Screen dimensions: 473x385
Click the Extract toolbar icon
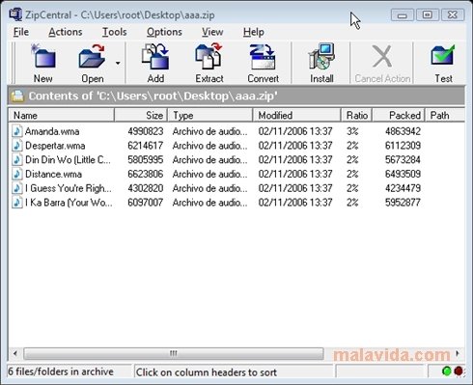[209, 57]
